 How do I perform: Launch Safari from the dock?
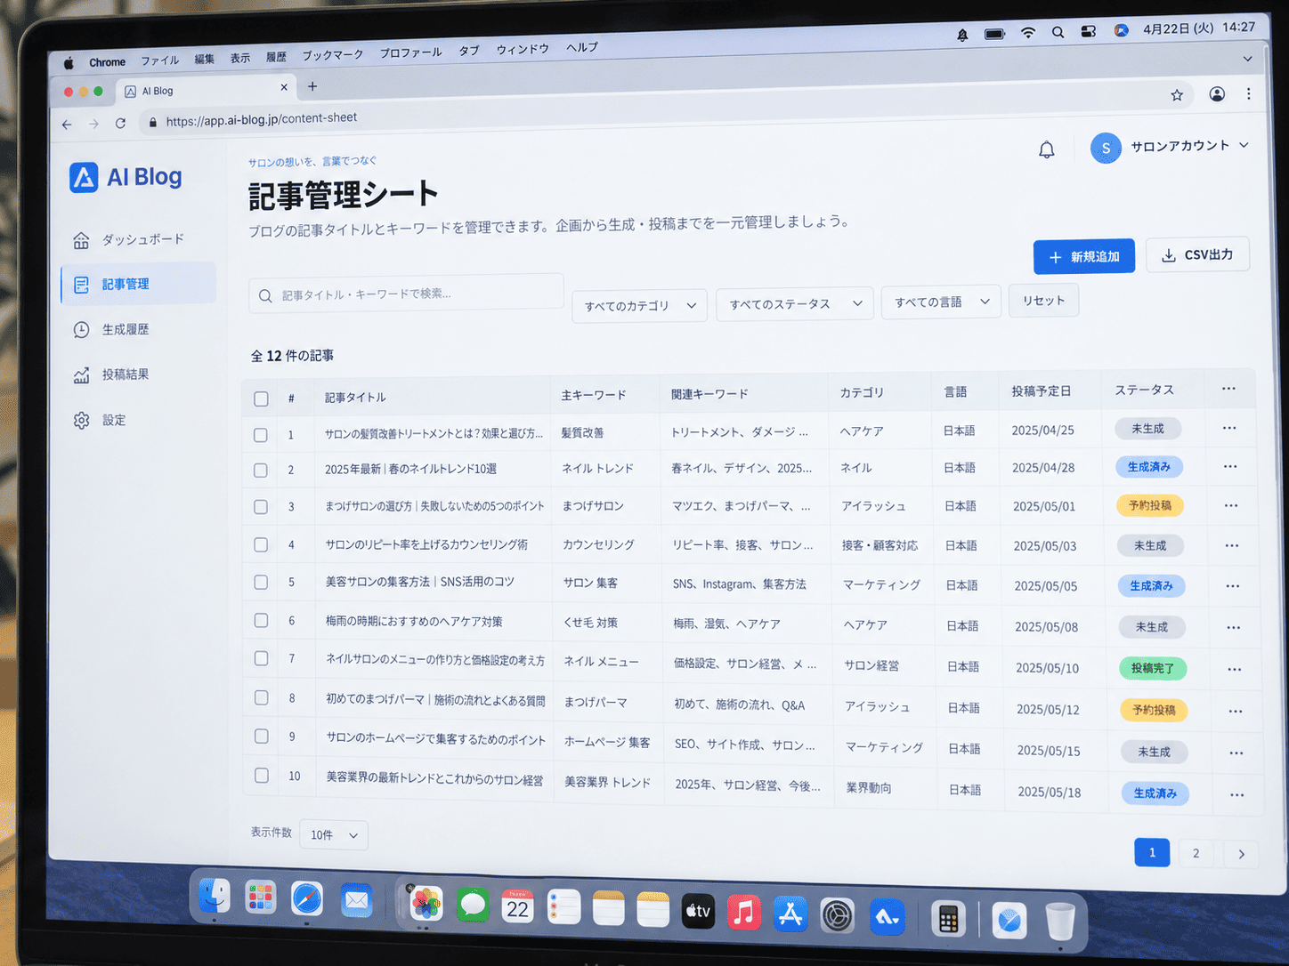pos(307,899)
